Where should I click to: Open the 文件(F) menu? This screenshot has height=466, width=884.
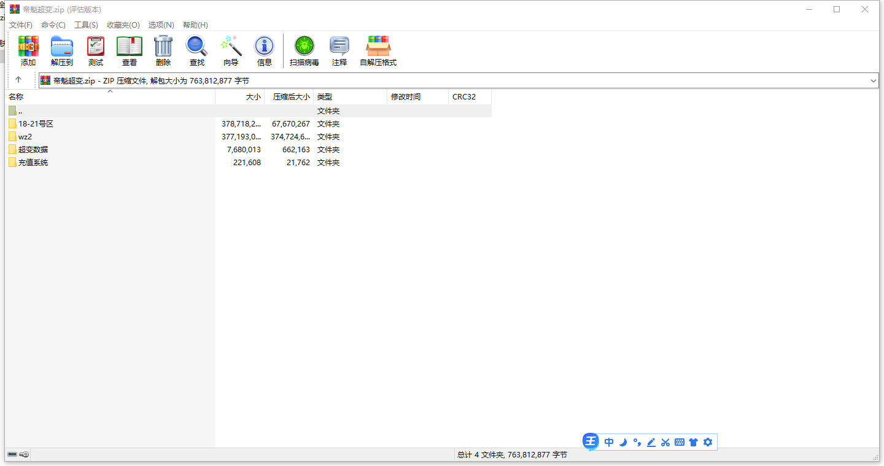coord(21,25)
